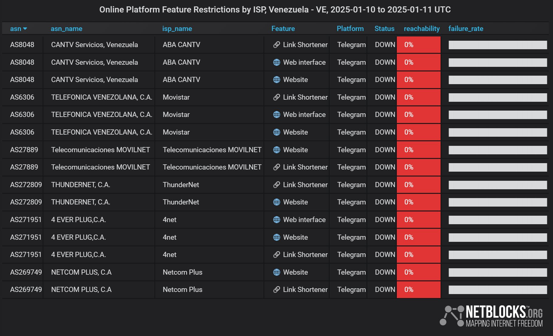Click globe icon in 4net Website row
The width and height of the screenshot is (553, 336).
276,237
